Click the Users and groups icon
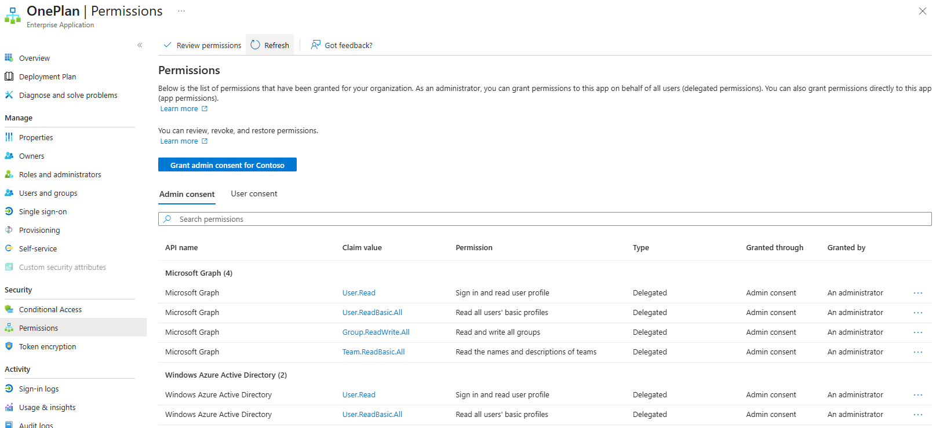Viewport: 936px width, 428px height. [9, 193]
